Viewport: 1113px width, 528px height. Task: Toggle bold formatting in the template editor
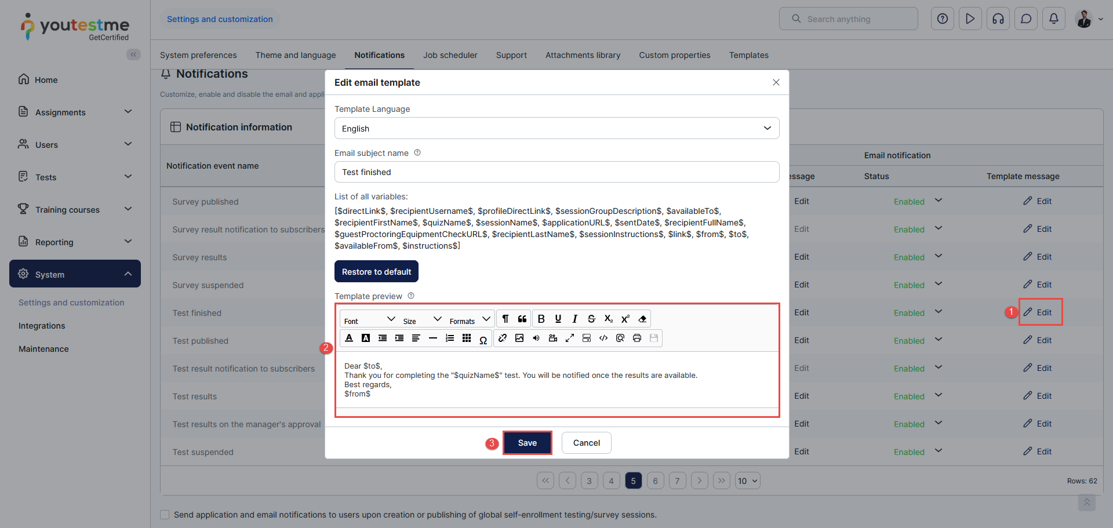tap(541, 319)
